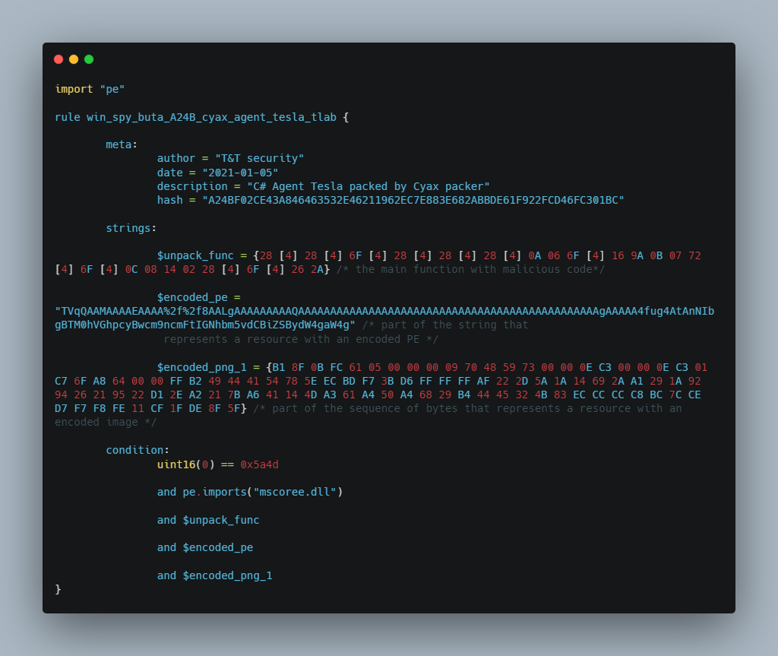Click the $encoded_png_1 variable definition

(201, 367)
